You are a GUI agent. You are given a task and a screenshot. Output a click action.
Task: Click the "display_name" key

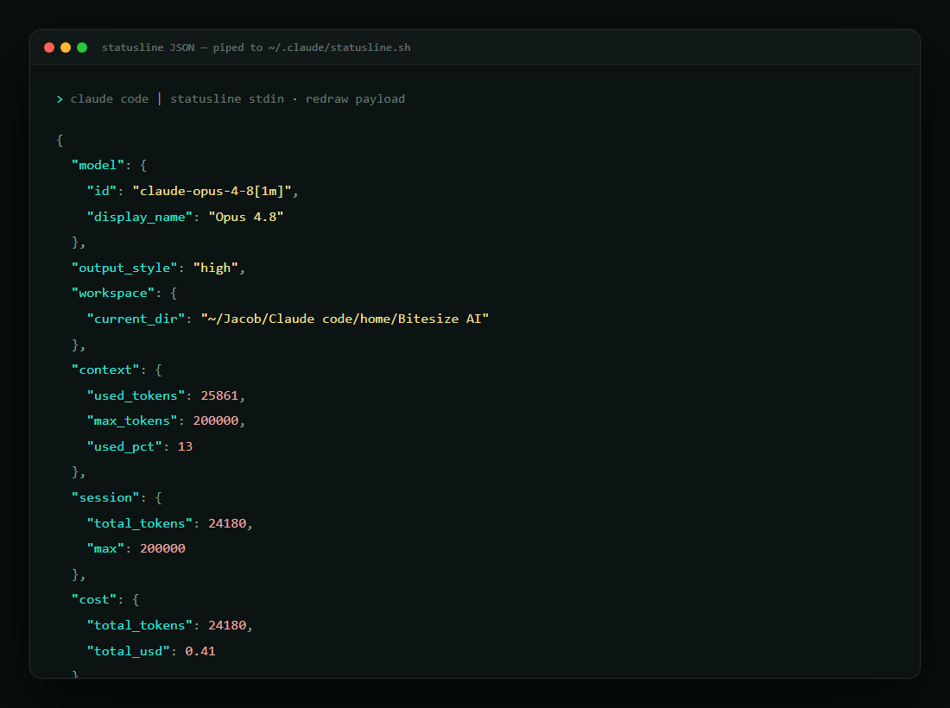point(139,217)
